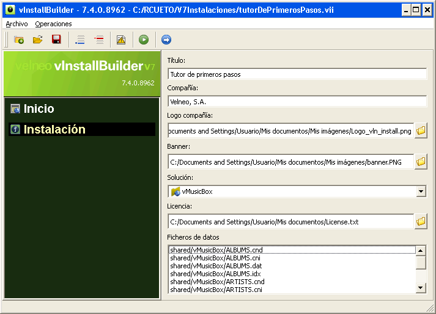Minimize the vInstallBuilder window
The height and width of the screenshot is (314, 436).
click(x=406, y=10)
